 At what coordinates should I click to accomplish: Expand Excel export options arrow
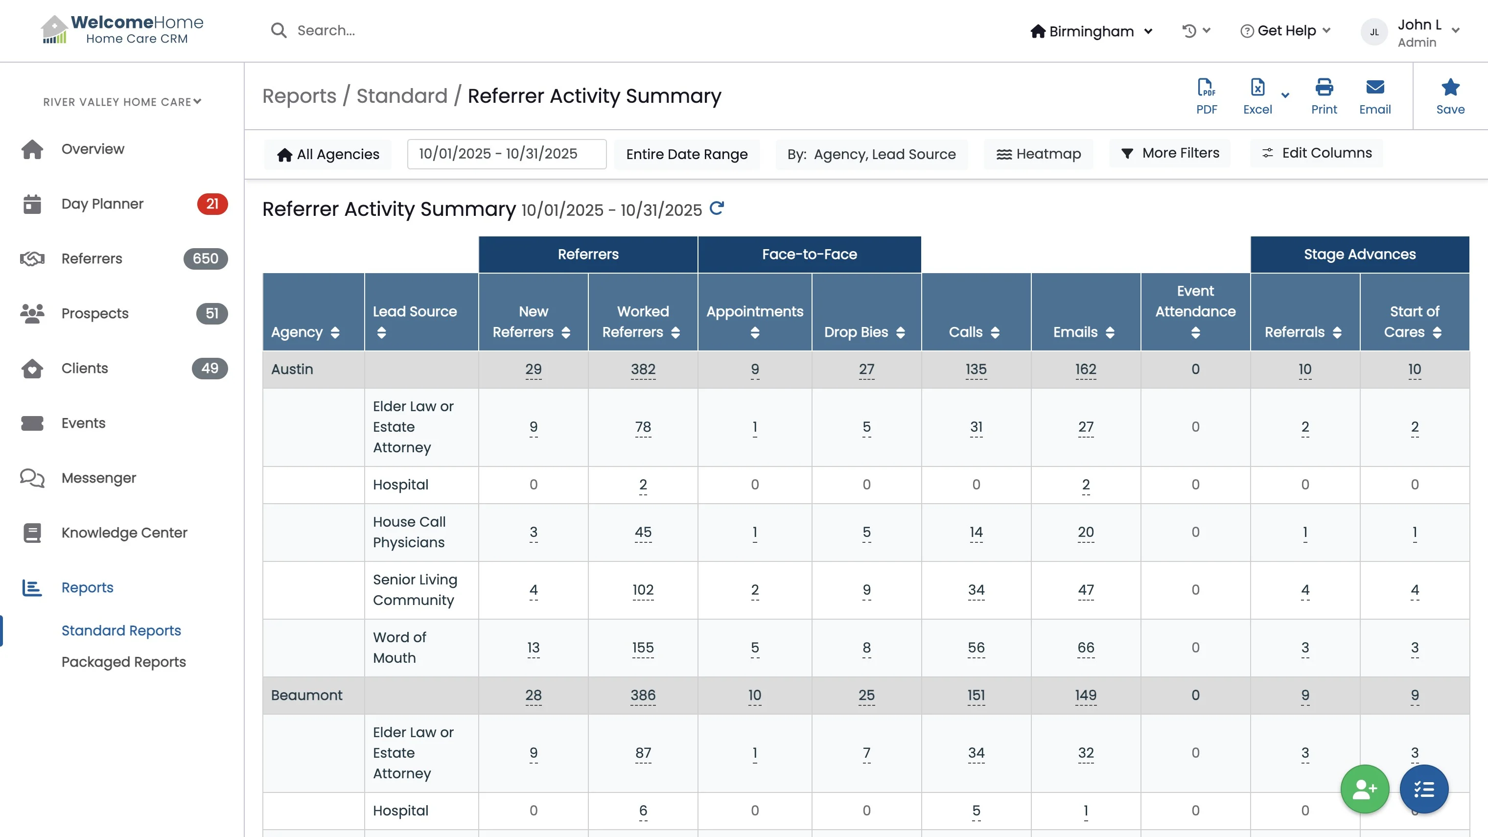tap(1285, 96)
